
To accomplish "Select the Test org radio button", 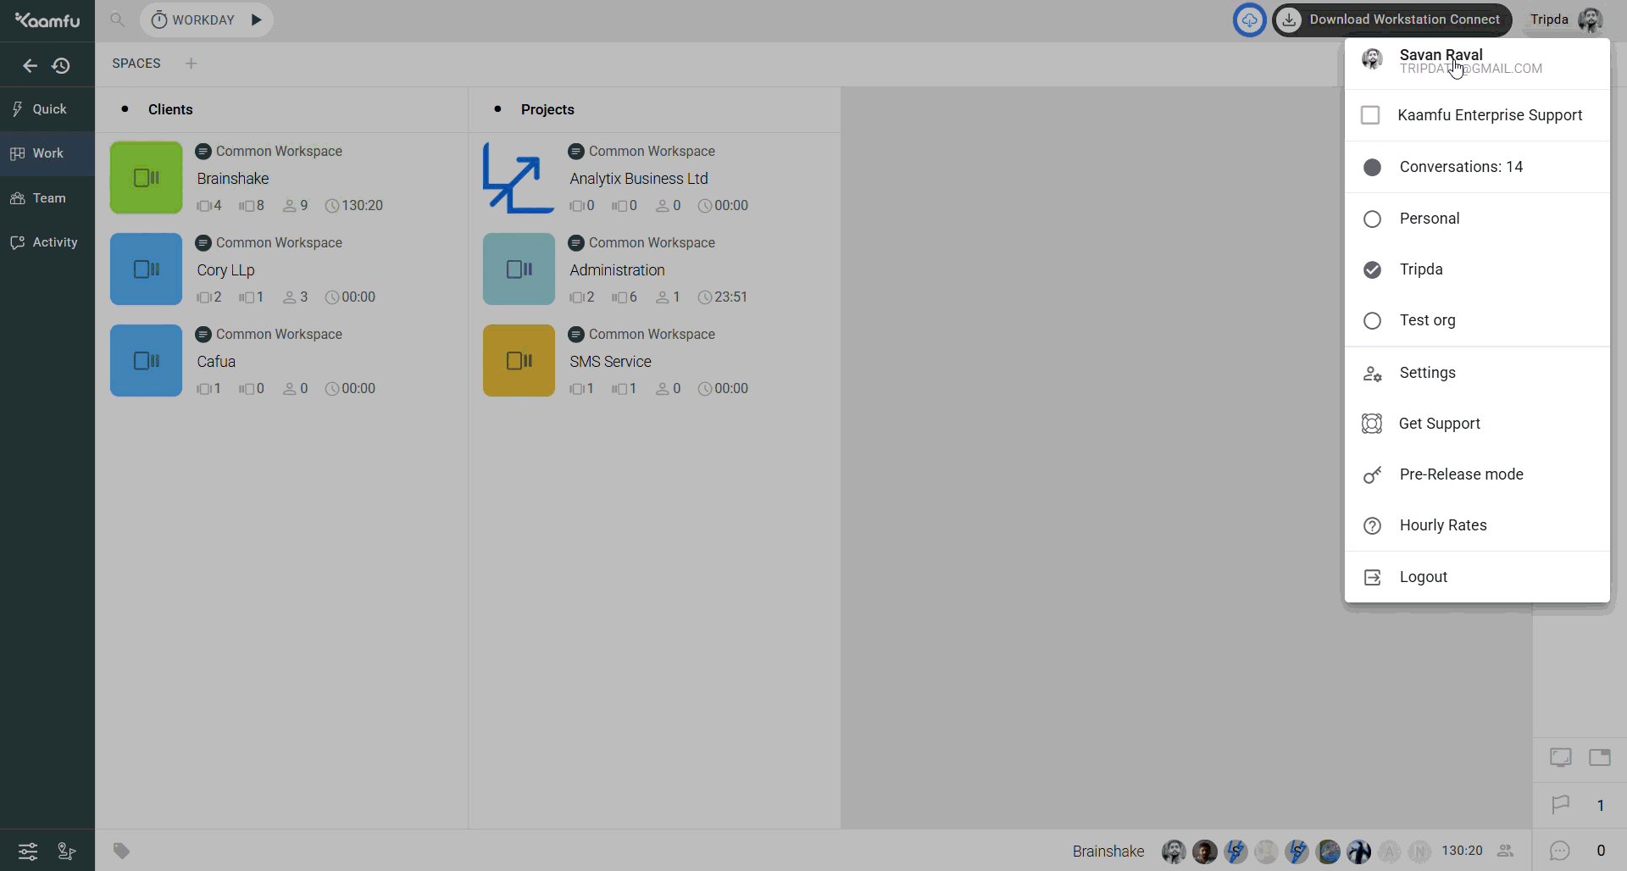I will (1372, 321).
